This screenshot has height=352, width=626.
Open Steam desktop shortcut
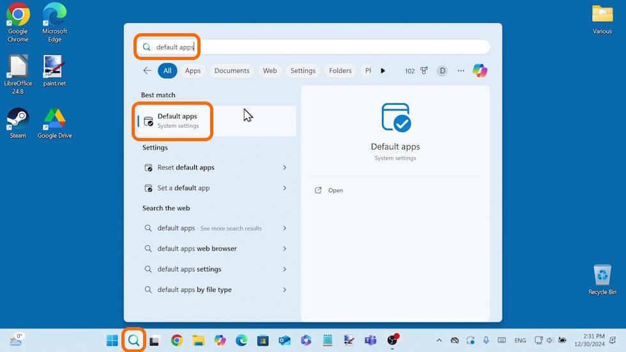click(18, 123)
